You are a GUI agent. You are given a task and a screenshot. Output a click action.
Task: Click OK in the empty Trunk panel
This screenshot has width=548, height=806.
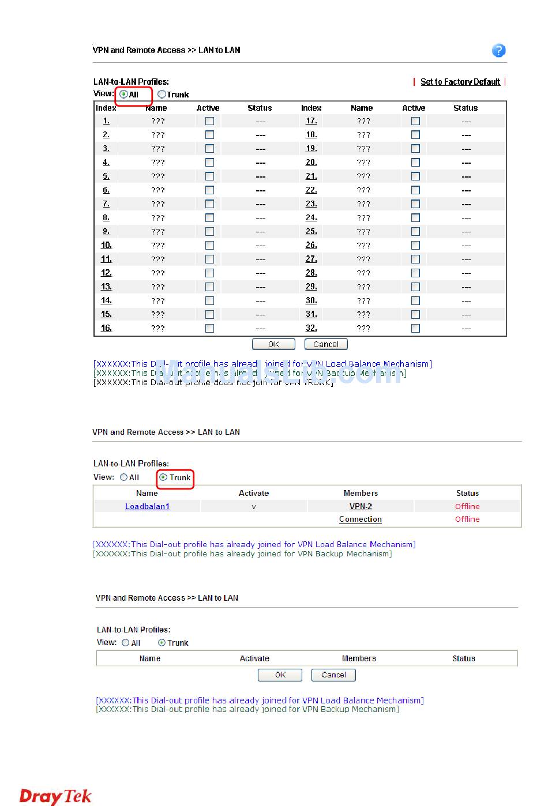click(x=280, y=675)
